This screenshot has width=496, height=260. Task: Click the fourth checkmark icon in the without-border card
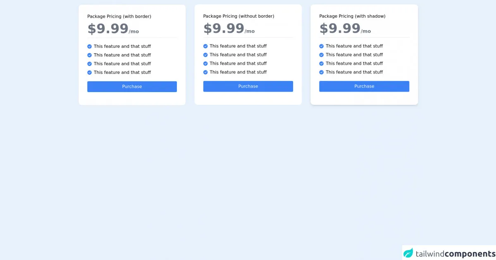(205, 72)
